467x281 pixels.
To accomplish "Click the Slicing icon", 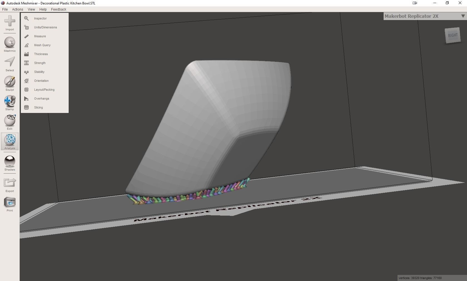I will [x=26, y=107].
